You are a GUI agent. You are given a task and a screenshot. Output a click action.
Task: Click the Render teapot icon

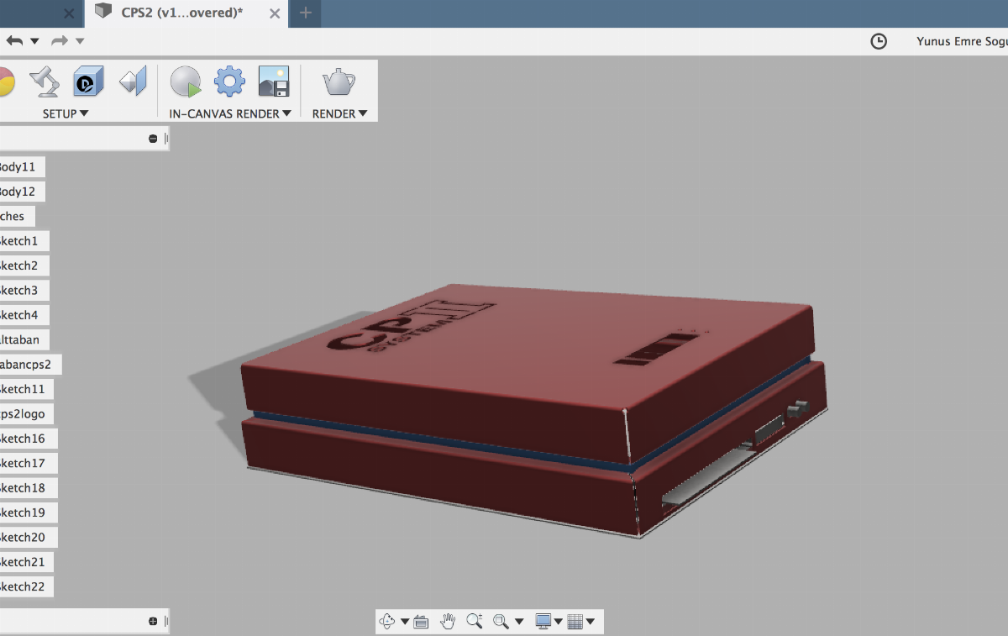339,81
